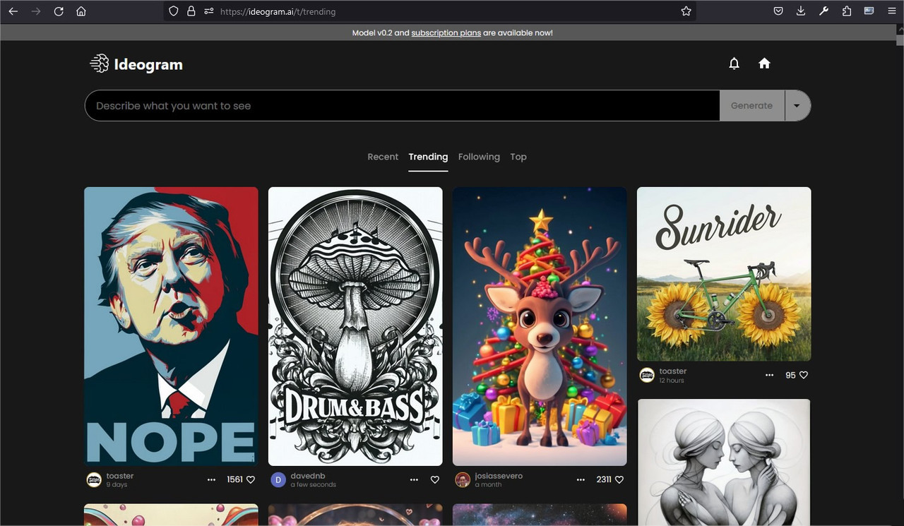The width and height of the screenshot is (904, 526).
Task: Open toaster's profile name under the Sunrider image
Action: pyautogui.click(x=673, y=371)
